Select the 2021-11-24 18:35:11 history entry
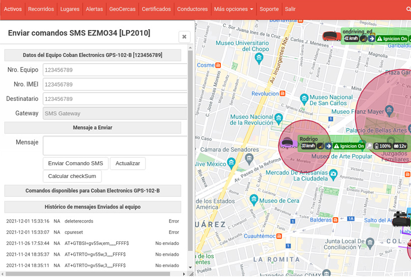The height and width of the screenshot is (277, 411). 93,266
